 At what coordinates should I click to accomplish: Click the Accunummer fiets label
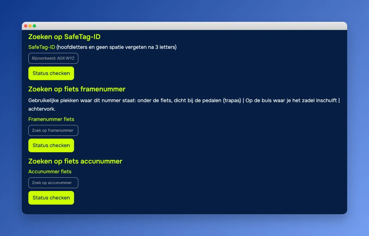[x=50, y=172]
